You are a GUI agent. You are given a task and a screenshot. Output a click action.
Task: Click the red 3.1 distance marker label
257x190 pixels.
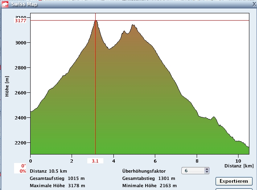click(x=95, y=161)
